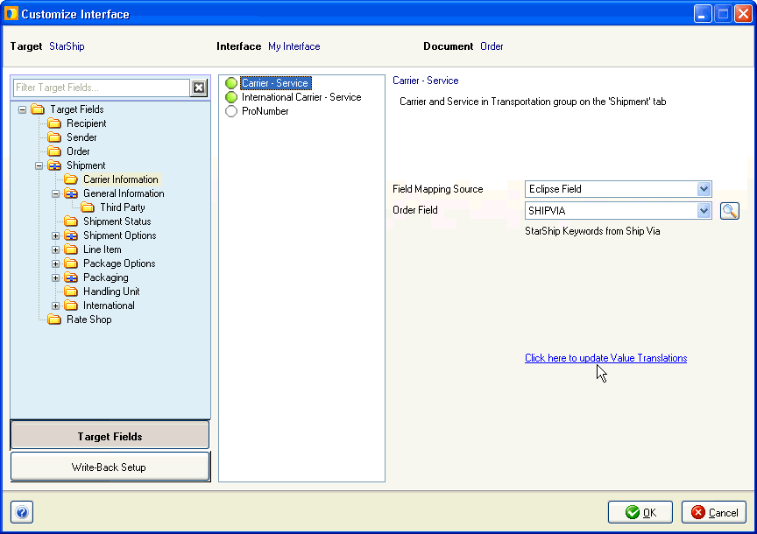Click the Order folder icon in tree

(54, 151)
